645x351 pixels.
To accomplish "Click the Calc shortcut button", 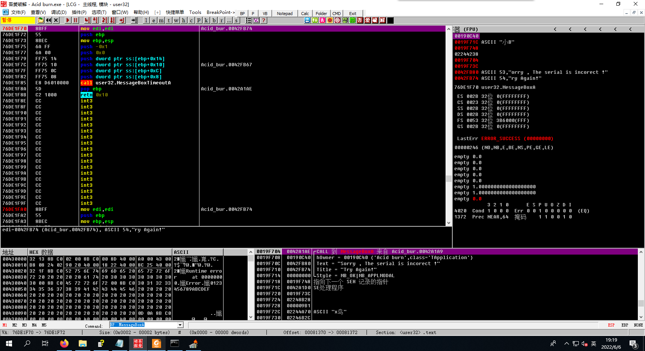I will pyautogui.click(x=305, y=14).
